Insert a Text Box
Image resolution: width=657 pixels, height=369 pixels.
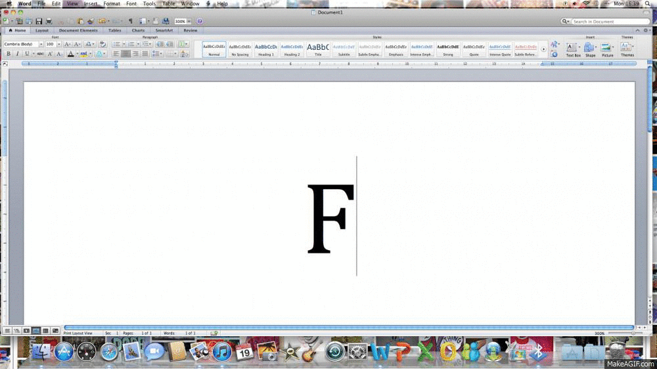click(572, 49)
